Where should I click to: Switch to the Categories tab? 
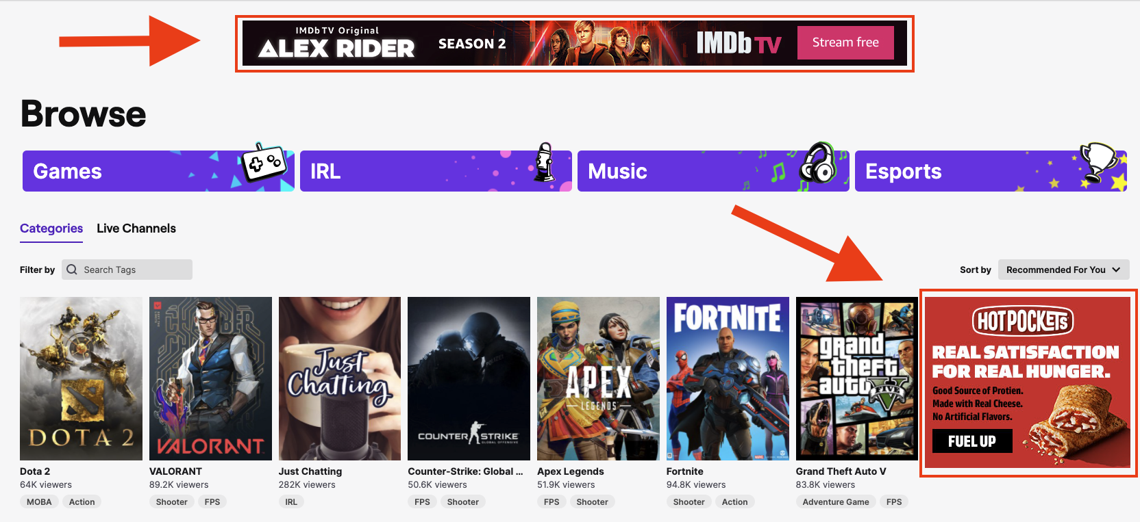pos(51,229)
